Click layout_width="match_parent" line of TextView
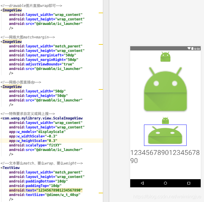The image size is (204, 202). click(x=46, y=172)
